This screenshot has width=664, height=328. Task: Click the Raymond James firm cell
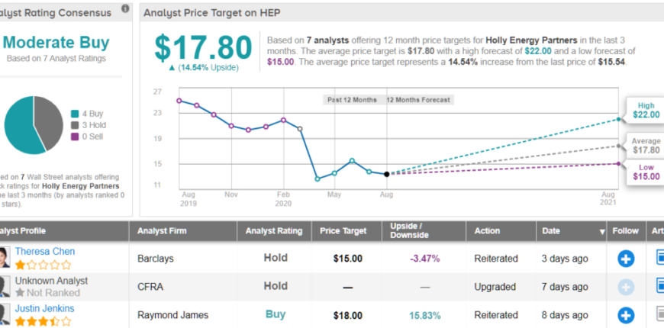tap(172, 315)
